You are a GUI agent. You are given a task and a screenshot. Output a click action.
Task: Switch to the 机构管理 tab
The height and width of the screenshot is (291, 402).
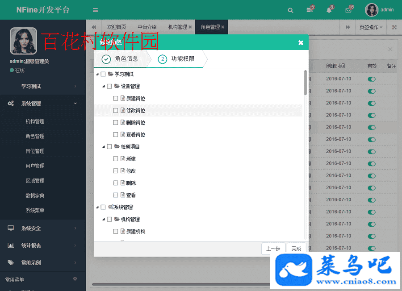pyautogui.click(x=177, y=27)
